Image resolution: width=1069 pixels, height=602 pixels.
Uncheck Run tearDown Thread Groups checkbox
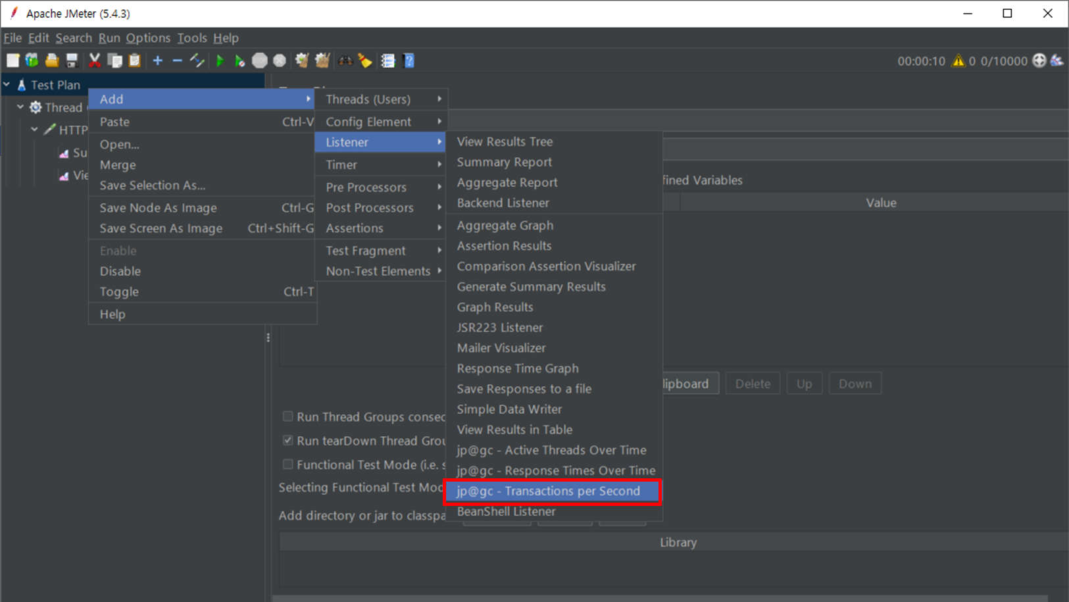pyautogui.click(x=287, y=440)
